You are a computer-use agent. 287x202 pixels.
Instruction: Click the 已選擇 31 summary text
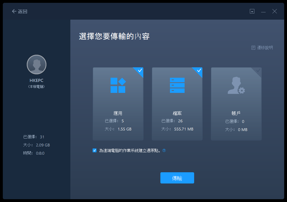[x=34, y=137]
